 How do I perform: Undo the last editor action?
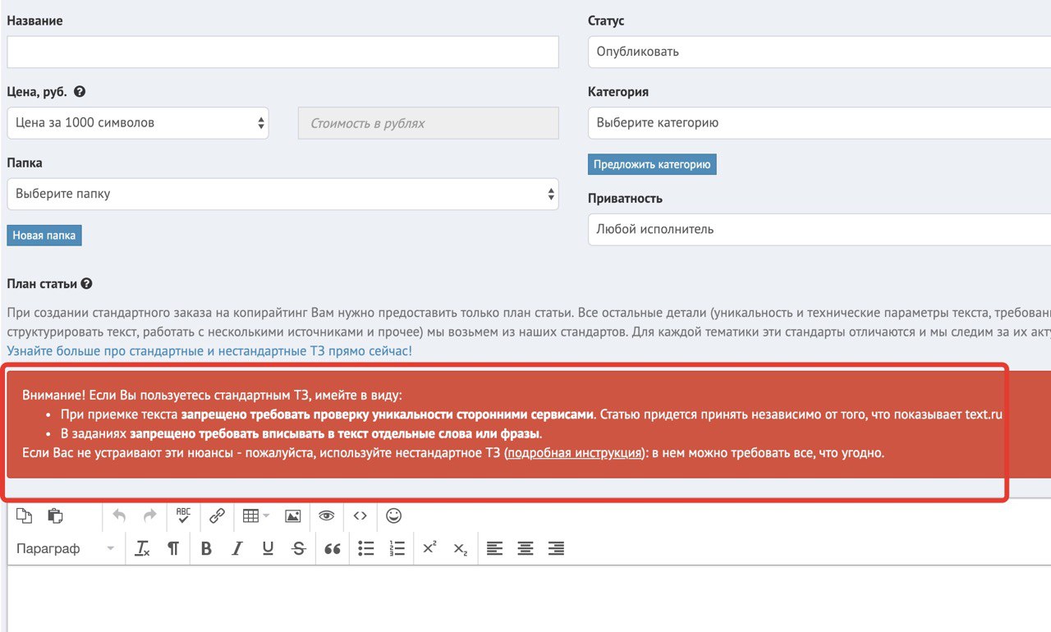point(119,515)
